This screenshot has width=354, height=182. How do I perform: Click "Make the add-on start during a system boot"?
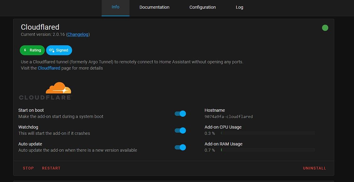click(x=61, y=117)
